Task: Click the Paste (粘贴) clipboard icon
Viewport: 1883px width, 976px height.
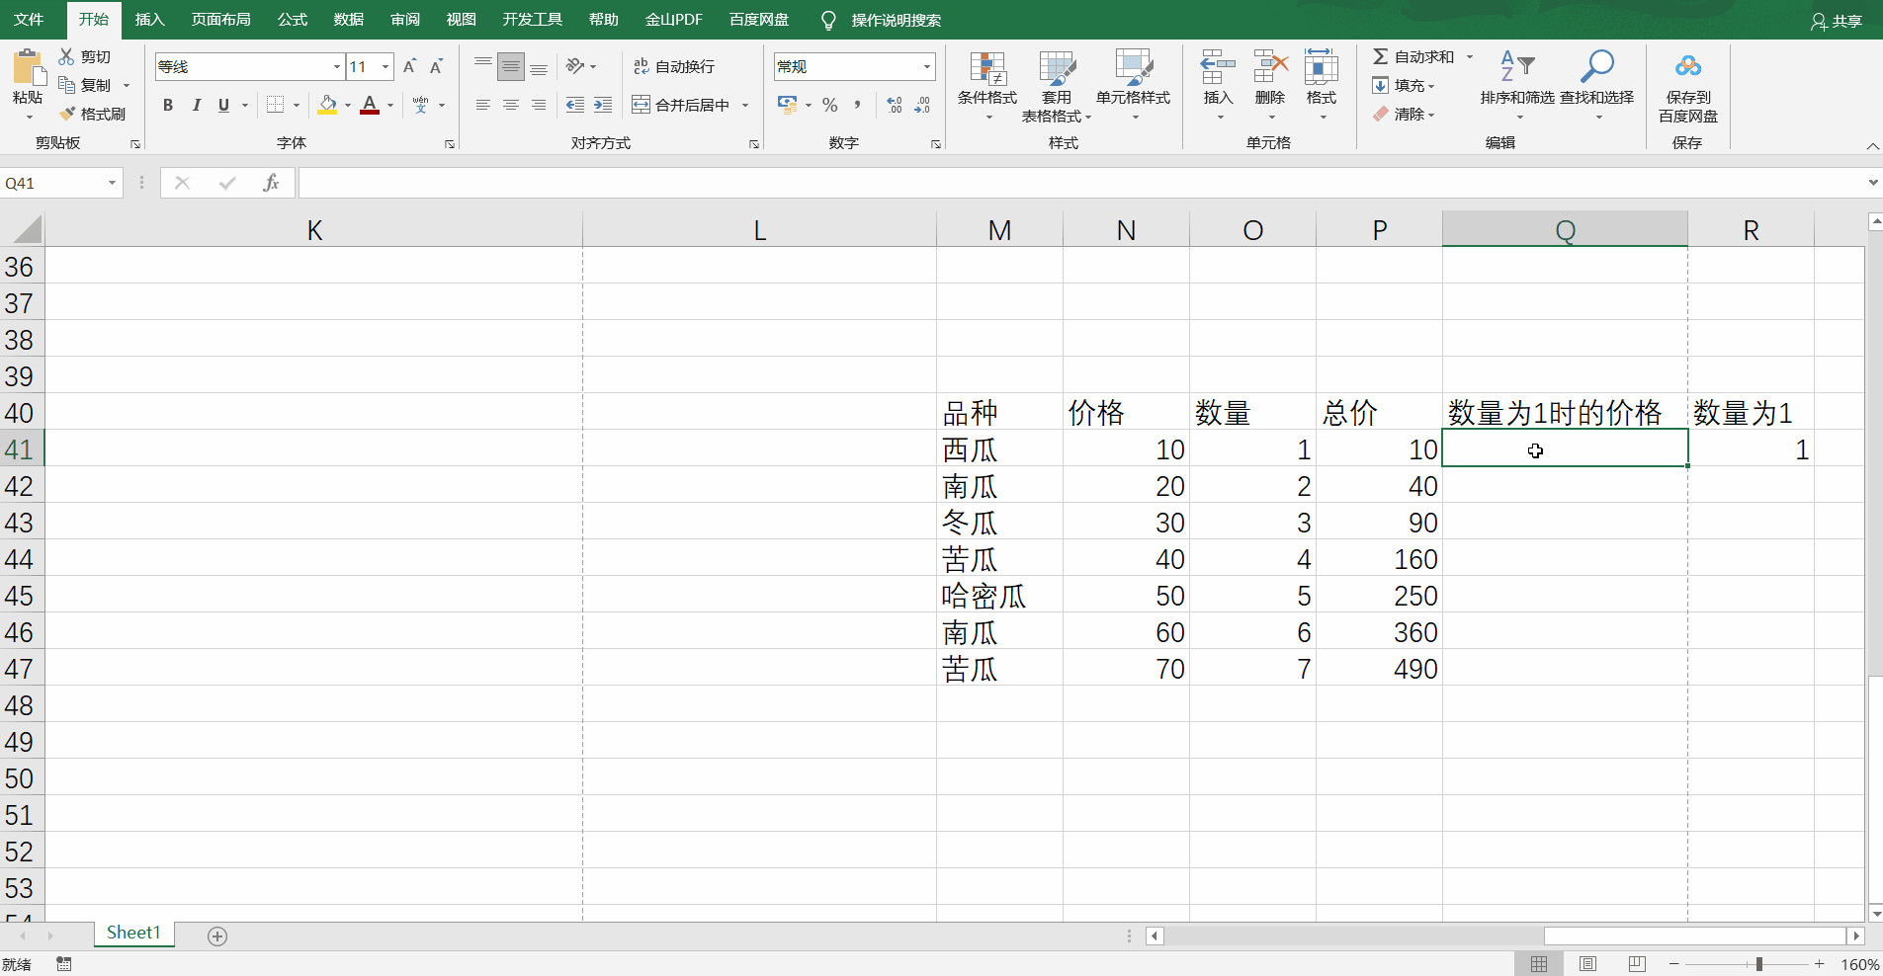Action: tap(28, 67)
